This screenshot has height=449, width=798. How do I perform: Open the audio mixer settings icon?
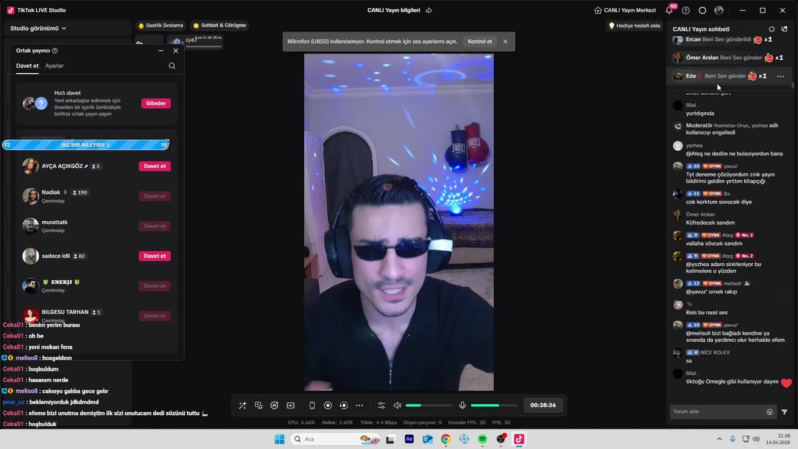pos(382,405)
